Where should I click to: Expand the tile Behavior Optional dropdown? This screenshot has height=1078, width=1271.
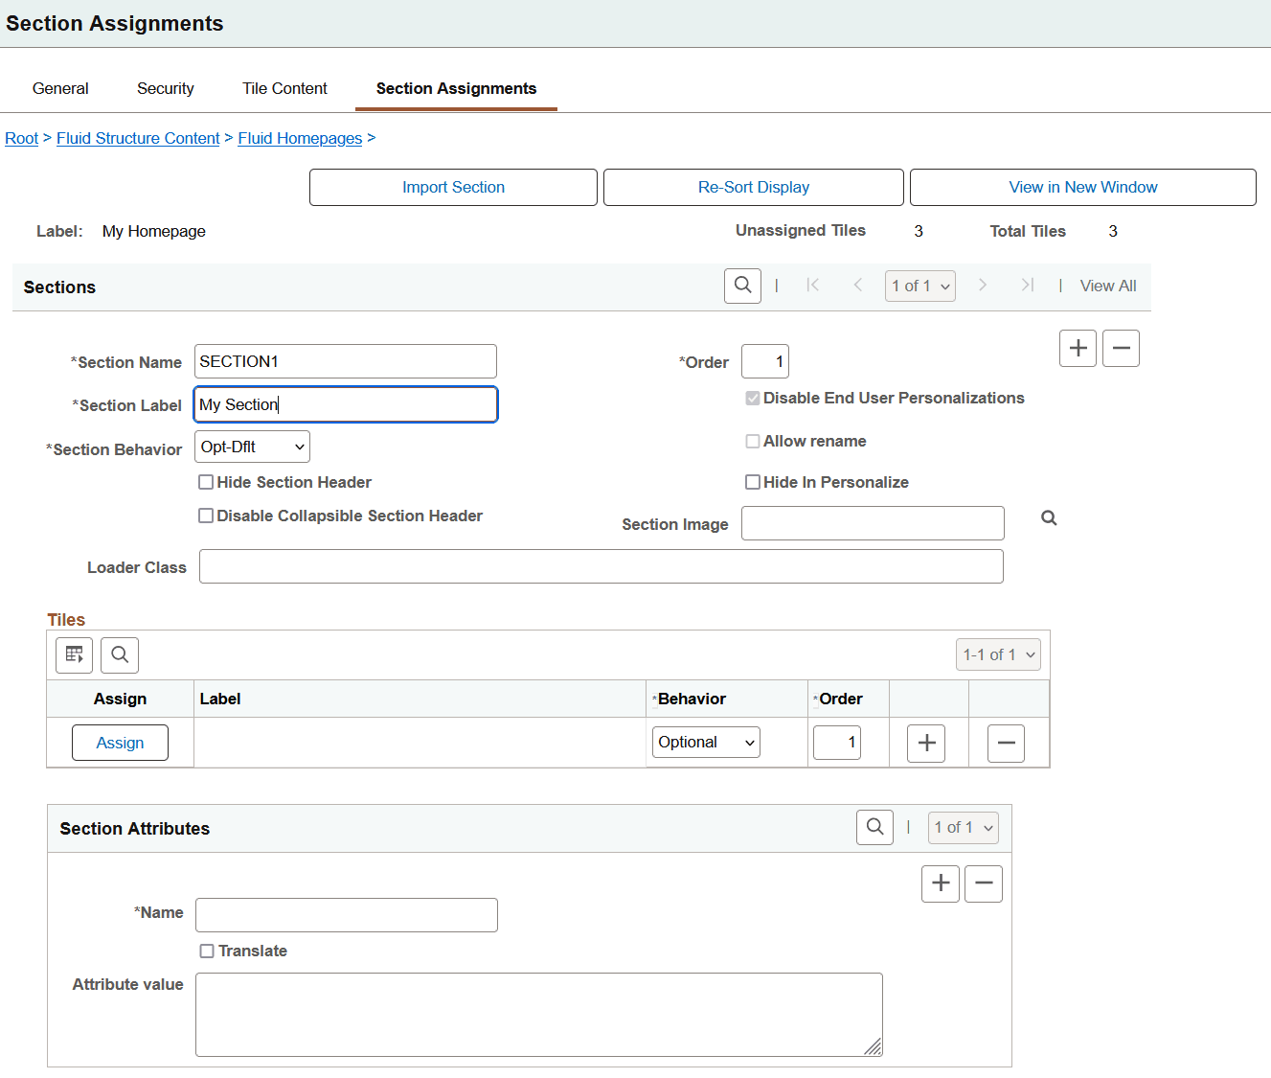click(706, 743)
